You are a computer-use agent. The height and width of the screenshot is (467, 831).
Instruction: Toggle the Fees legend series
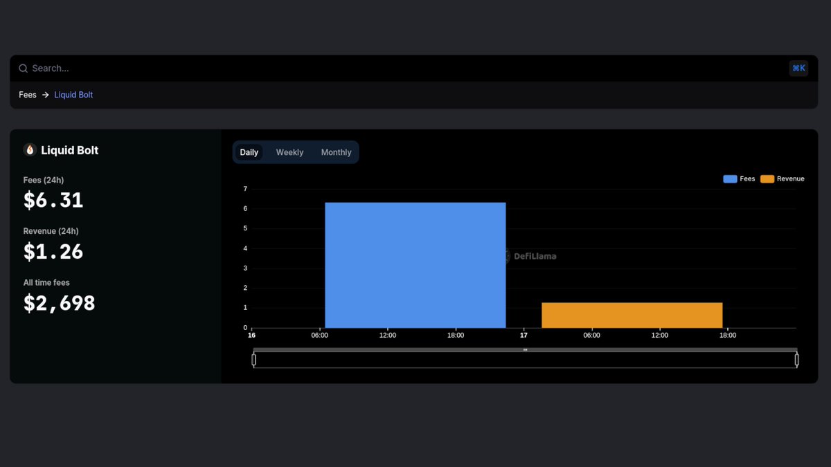point(739,178)
